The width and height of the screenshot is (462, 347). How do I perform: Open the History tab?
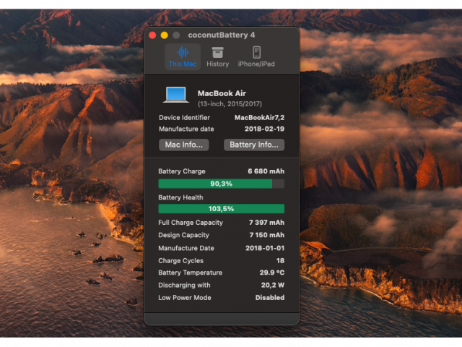218,57
